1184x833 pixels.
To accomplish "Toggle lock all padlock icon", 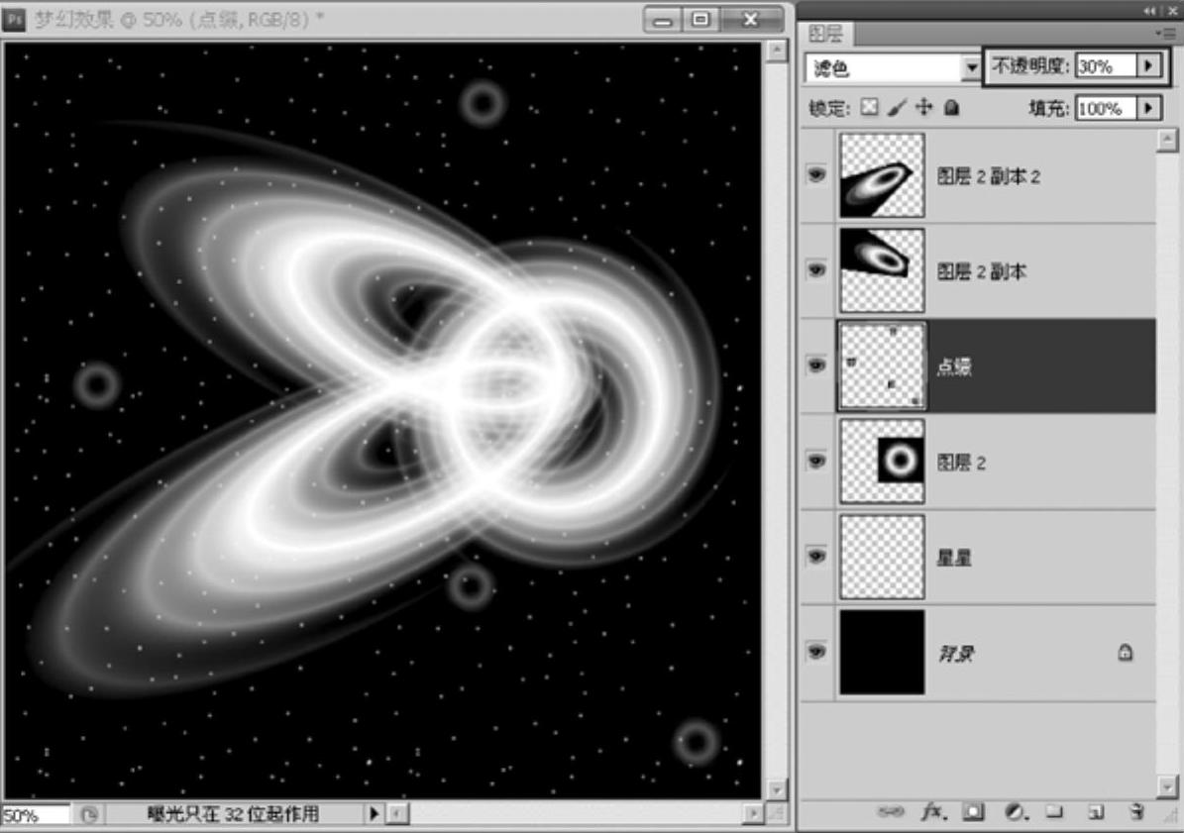I will (x=952, y=107).
